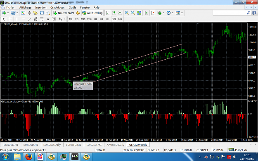This screenshot has height=161, width=258.
Task: Open the Data Window crosshair-target icon
Action: coord(29,13)
